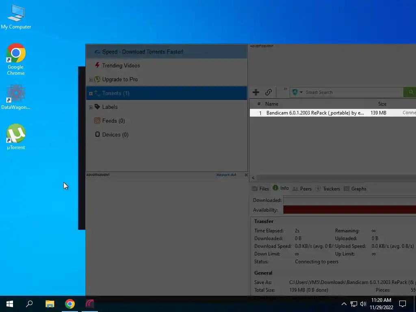Click the 139 MB size cell
416x312 pixels.
point(378,113)
